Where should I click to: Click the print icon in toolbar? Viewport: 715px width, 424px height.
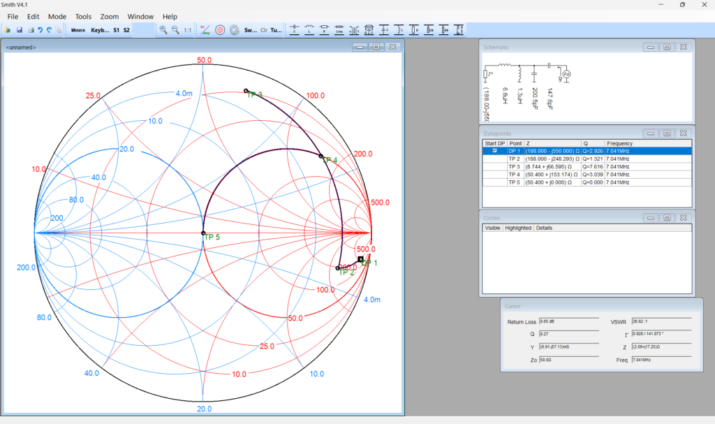pos(30,30)
